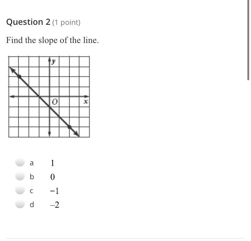Click the origin O label on graph
The height and width of the screenshot is (241, 251).
(55, 102)
